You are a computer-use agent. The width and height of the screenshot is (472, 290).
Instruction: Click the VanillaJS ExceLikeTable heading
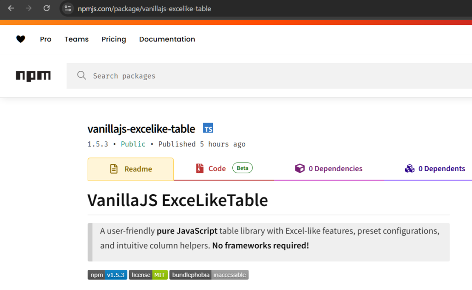click(x=177, y=200)
